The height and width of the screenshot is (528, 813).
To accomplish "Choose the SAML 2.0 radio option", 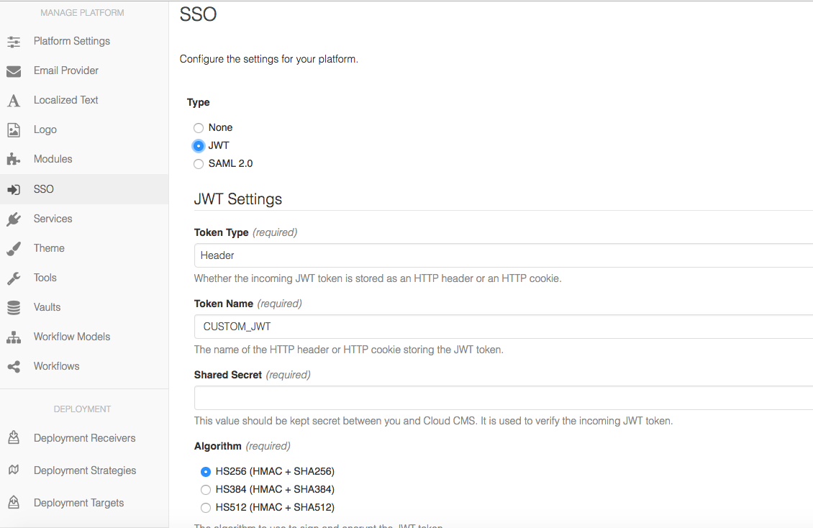I will [x=199, y=164].
